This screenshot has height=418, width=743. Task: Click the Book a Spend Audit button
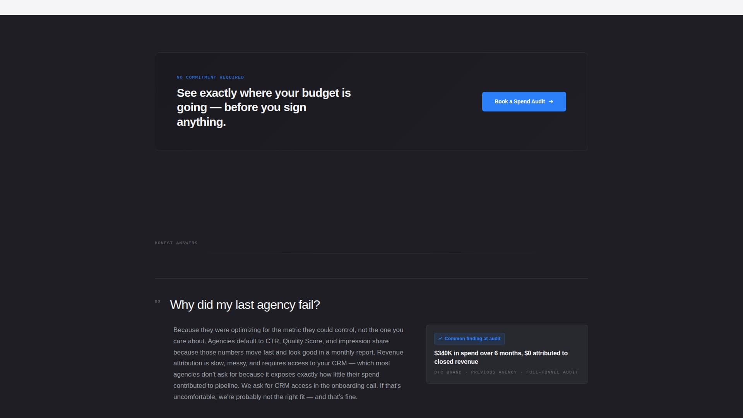pos(524,101)
